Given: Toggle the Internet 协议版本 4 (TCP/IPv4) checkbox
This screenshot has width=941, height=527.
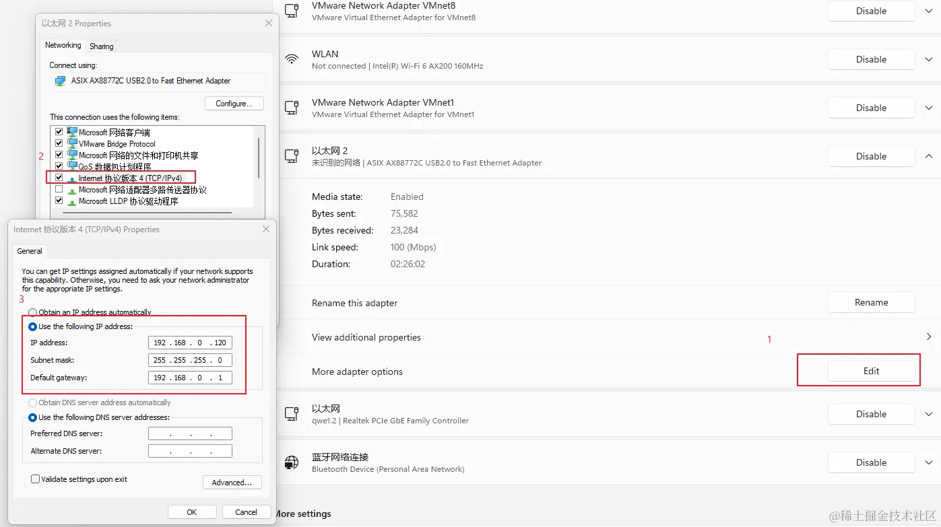Looking at the screenshot, I should click(59, 178).
